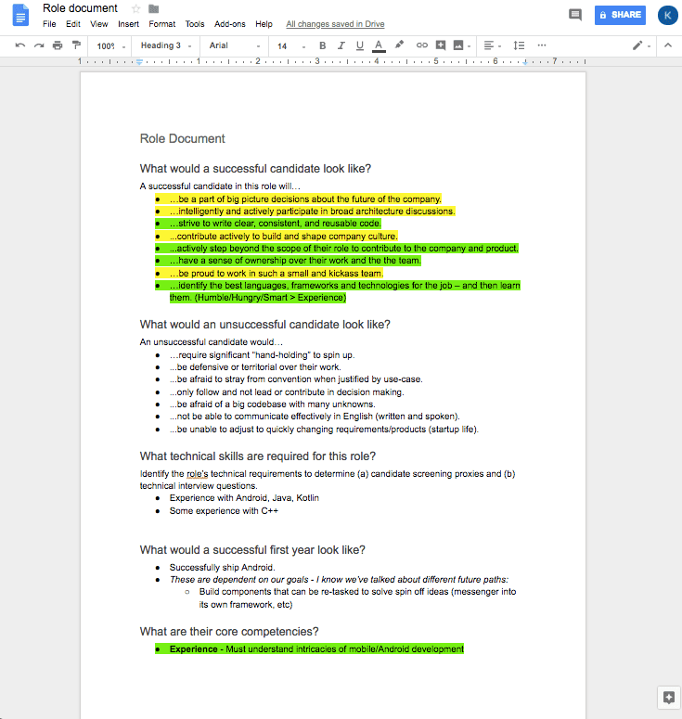Click the Explore button at bottom right
The width and height of the screenshot is (682, 719).
pos(669,698)
